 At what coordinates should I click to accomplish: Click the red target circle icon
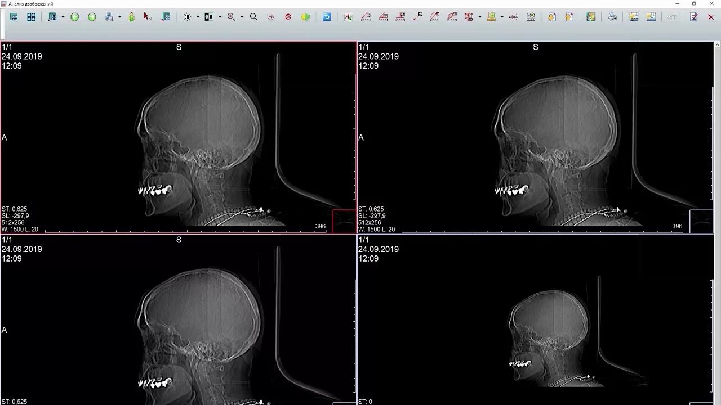288,17
